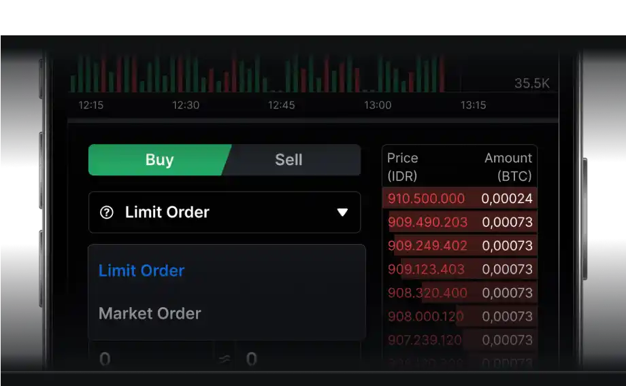The image size is (626, 386).
Task: Choose the Market Order option
Action: pyautogui.click(x=150, y=313)
